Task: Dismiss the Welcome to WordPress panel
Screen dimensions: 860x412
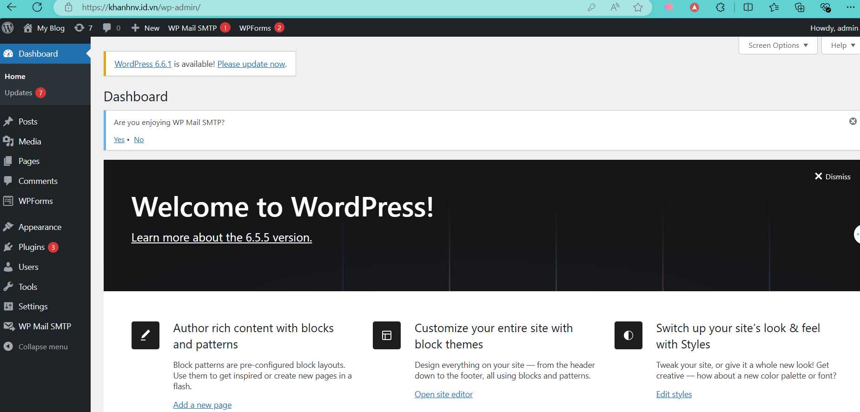Action: (x=832, y=177)
